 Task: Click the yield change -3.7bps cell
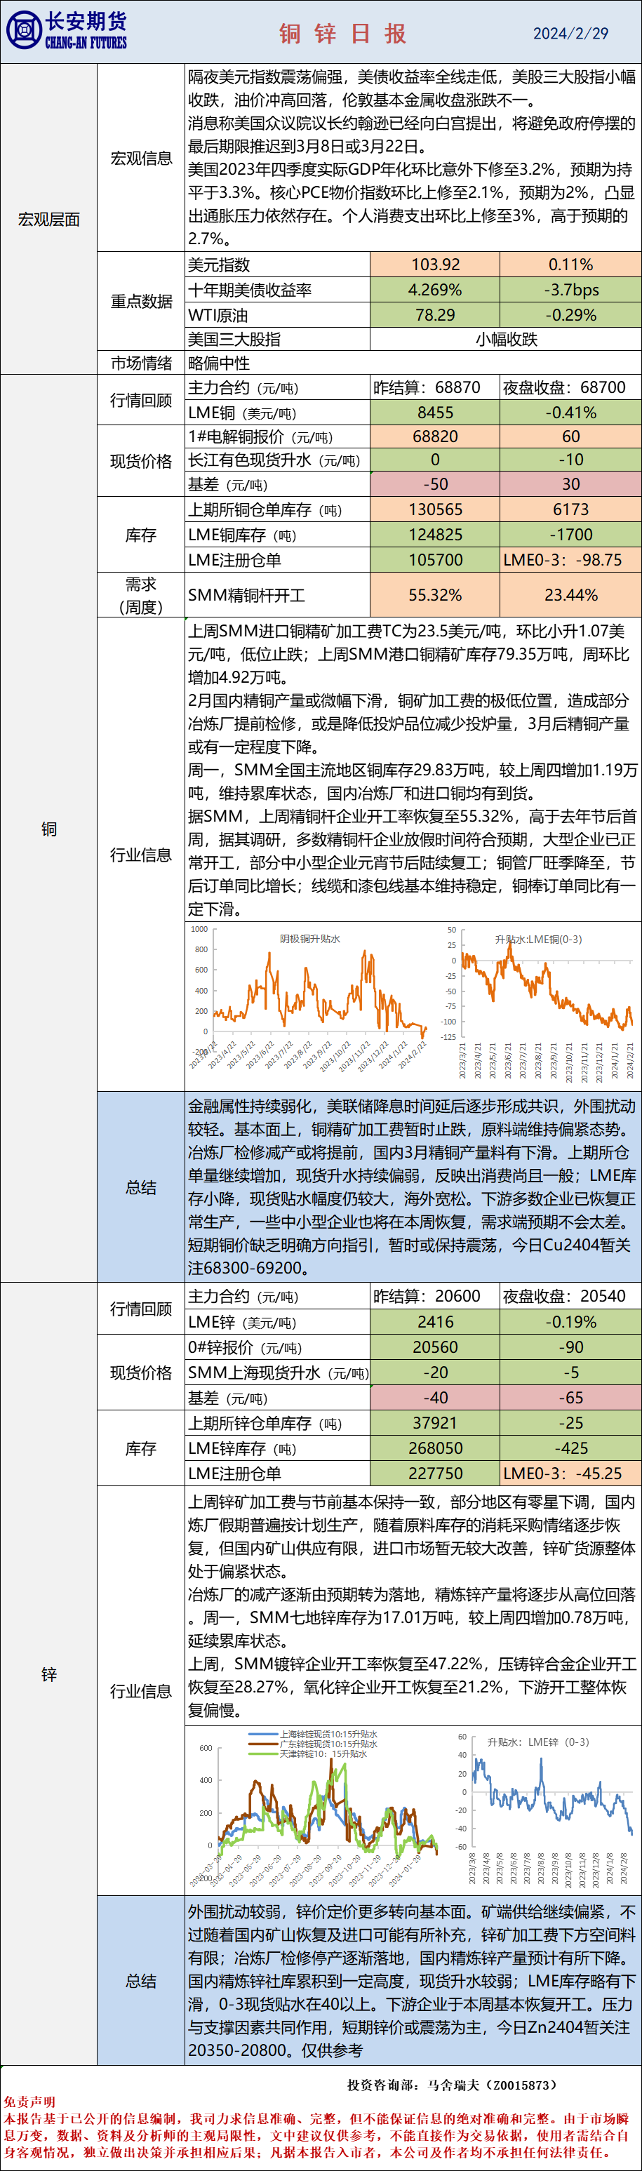[x=570, y=289]
